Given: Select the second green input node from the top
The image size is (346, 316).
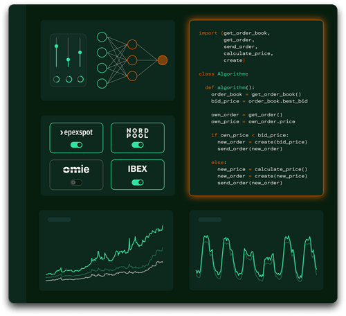Looking at the screenshot, I should [x=102, y=53].
